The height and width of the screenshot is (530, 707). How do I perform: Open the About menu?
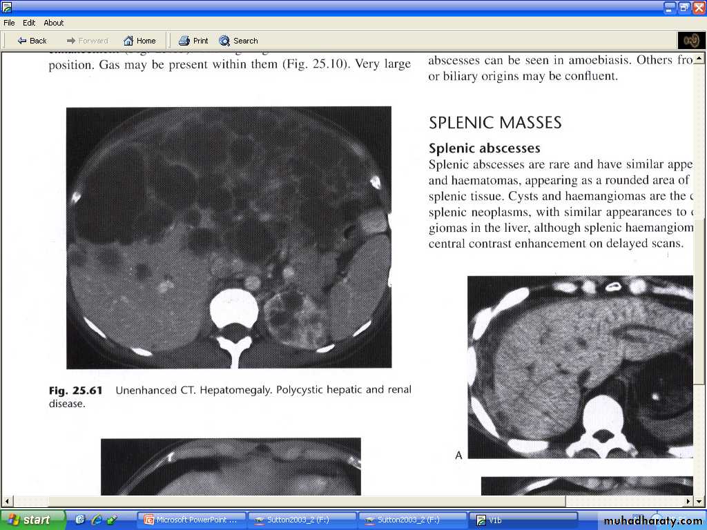coord(54,23)
